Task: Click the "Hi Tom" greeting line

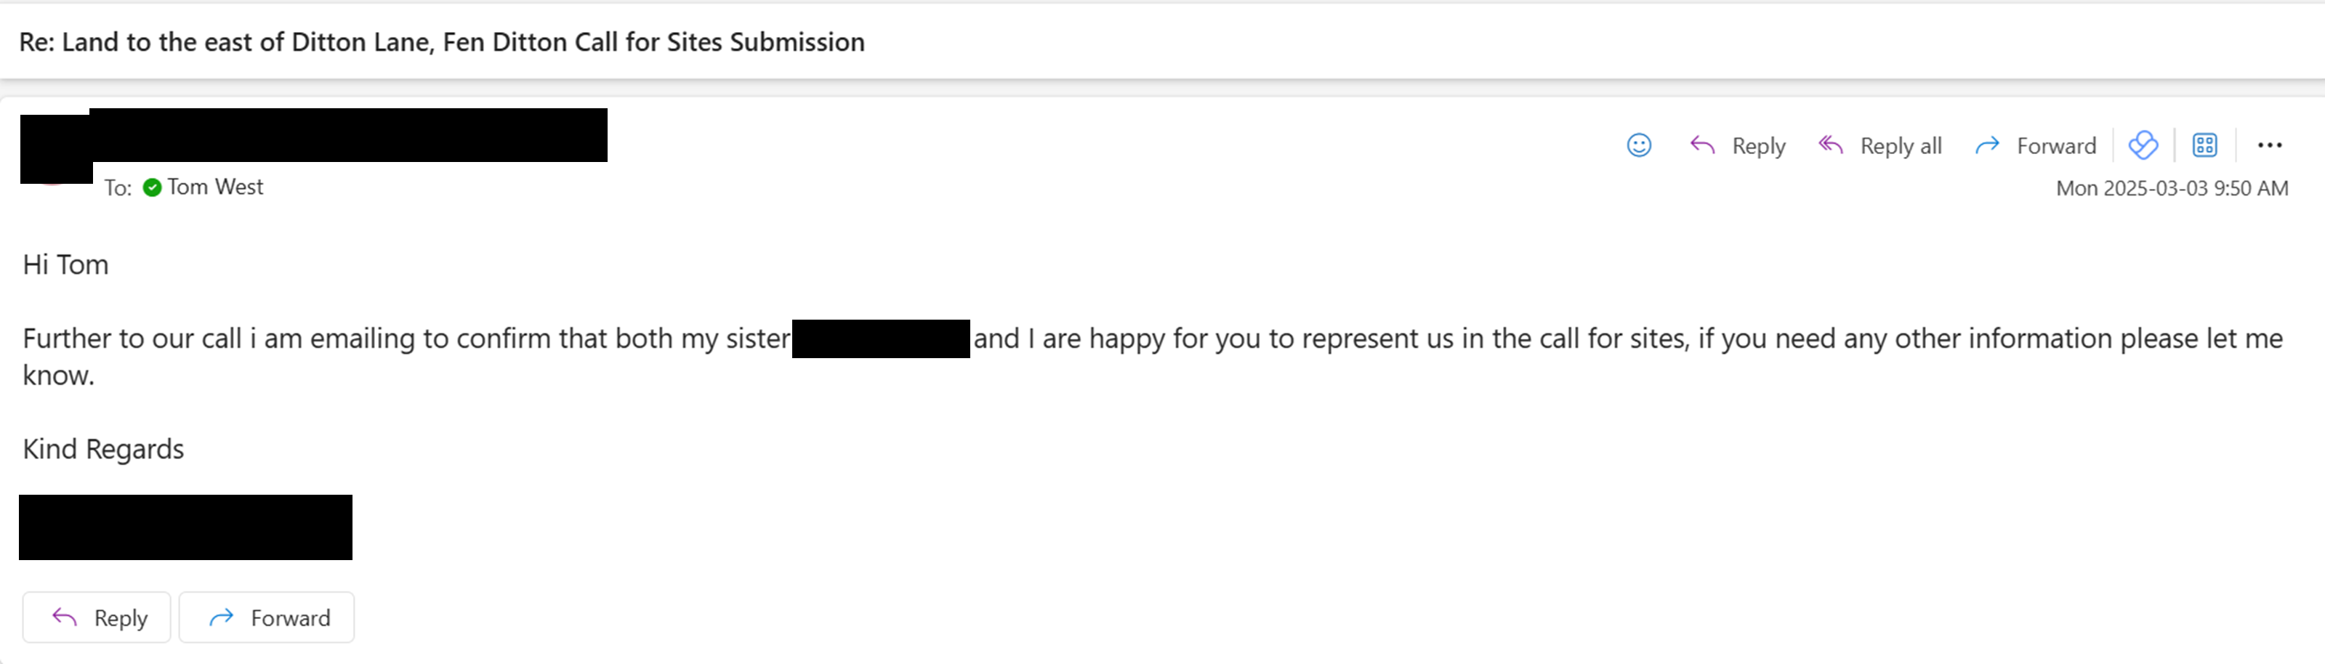Action: click(x=65, y=265)
